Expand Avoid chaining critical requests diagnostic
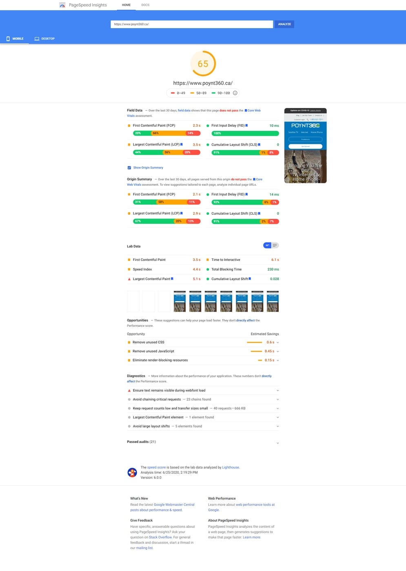Screen dimensions: 406x571 point(278,399)
